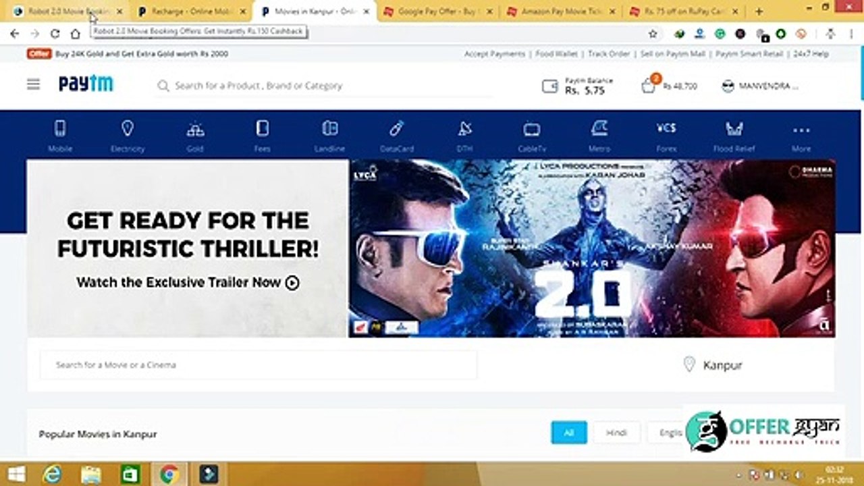Click the Paytm logo

pos(86,84)
